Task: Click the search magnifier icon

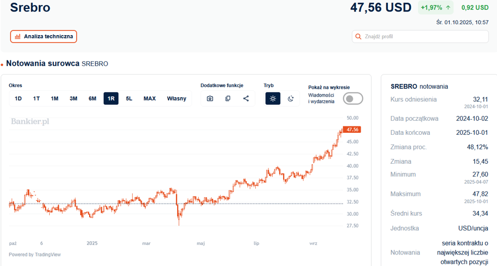Action: (x=359, y=37)
